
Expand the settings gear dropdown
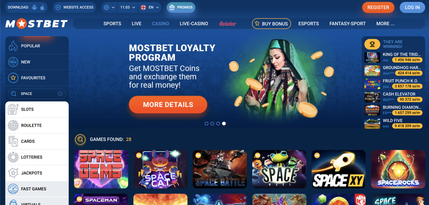pos(109,7)
